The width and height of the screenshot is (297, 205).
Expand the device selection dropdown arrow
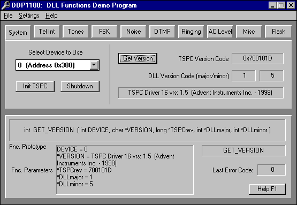(x=94, y=65)
